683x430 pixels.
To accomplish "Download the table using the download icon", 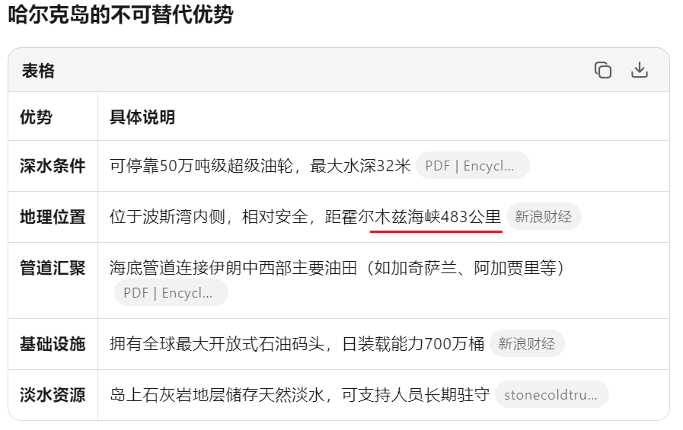I will (640, 70).
